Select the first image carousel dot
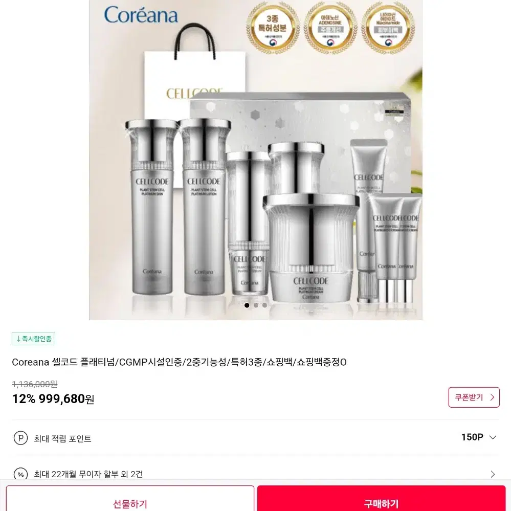The height and width of the screenshot is (511, 511). pos(247,305)
